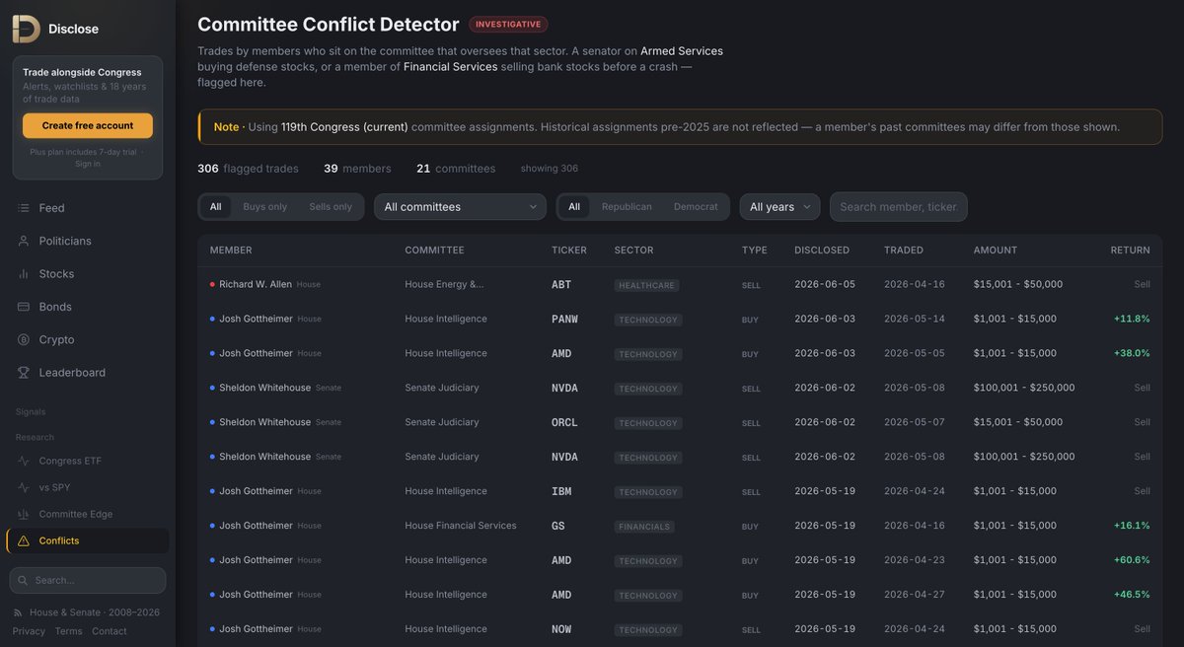Screen dimensions: 1184x647
Task: Select the All parties filter
Action: click(574, 207)
